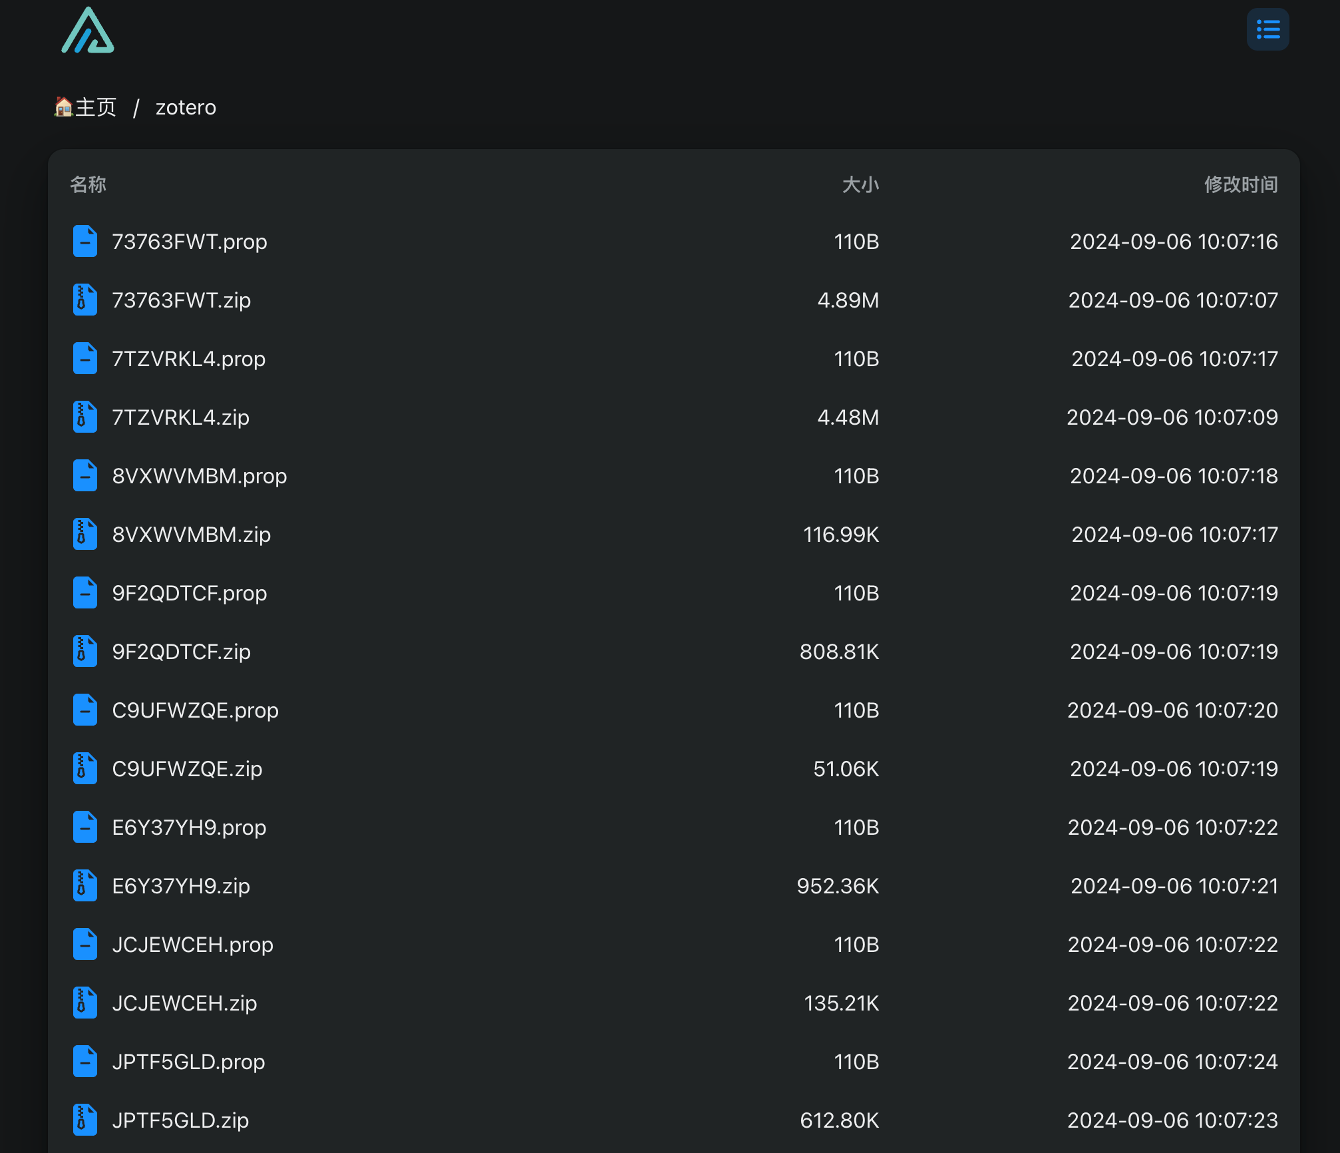Click the zip icon for 7TZVRKL4.zip
Image resolution: width=1340 pixels, height=1153 pixels.
(x=85, y=417)
